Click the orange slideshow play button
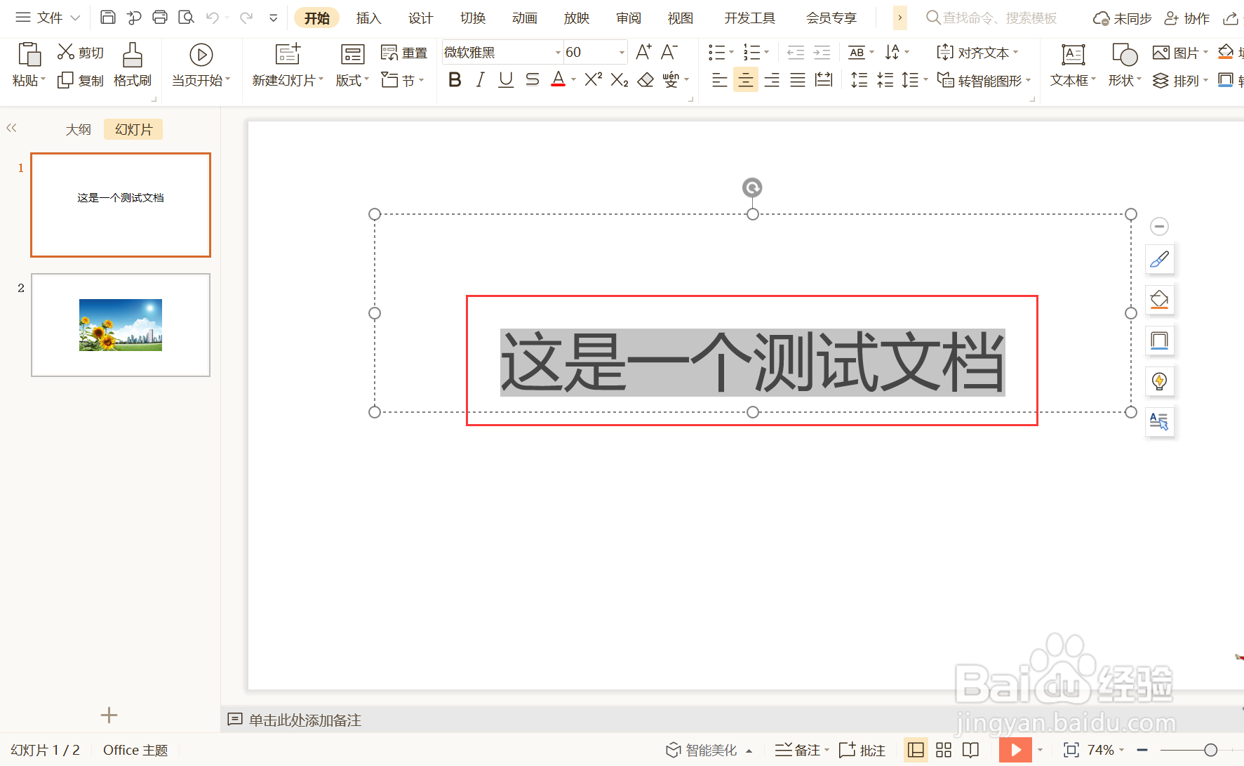Screen dimensions: 1244x766 click(x=1015, y=750)
